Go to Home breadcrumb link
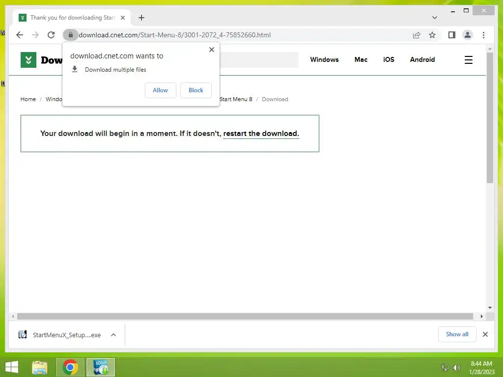 coord(28,99)
